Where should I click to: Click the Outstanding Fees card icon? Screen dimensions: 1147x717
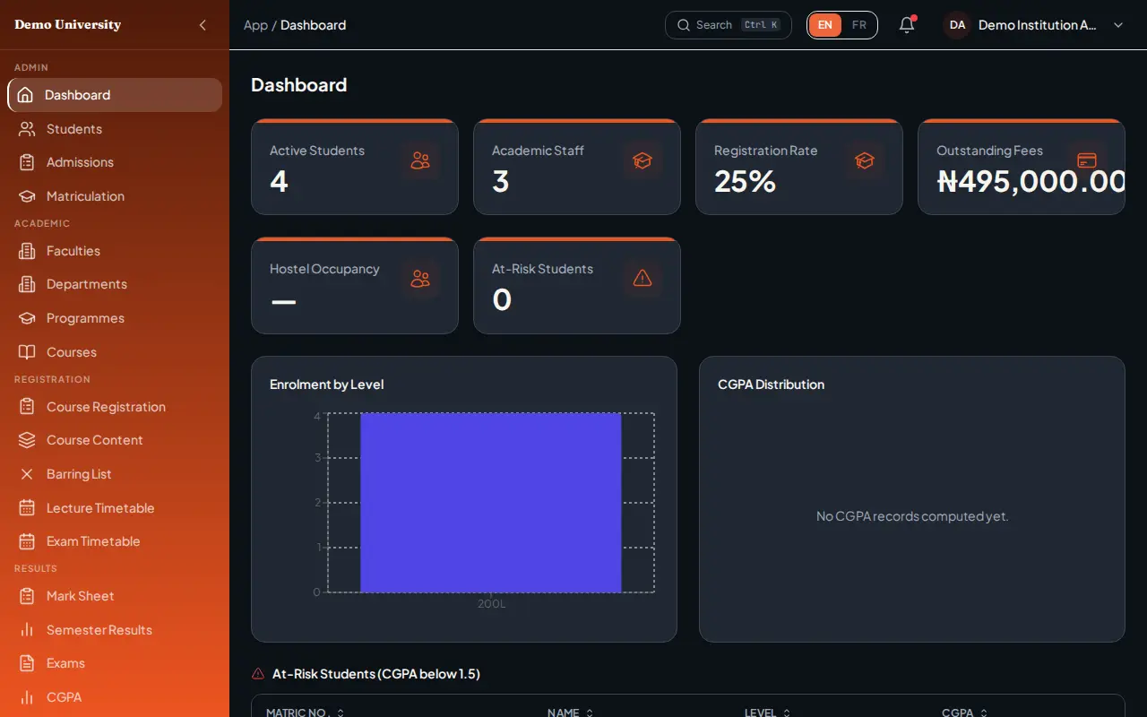[1087, 160]
